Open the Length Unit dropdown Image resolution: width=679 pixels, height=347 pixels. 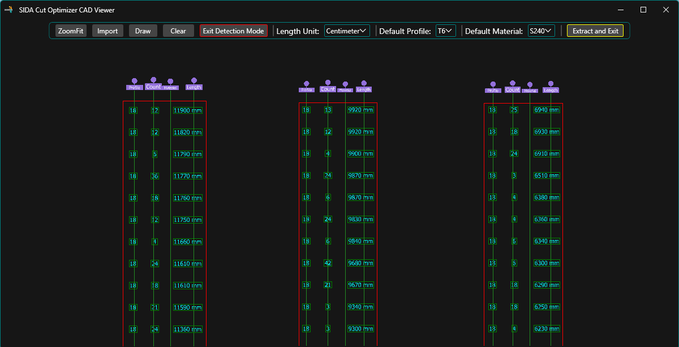(x=347, y=31)
